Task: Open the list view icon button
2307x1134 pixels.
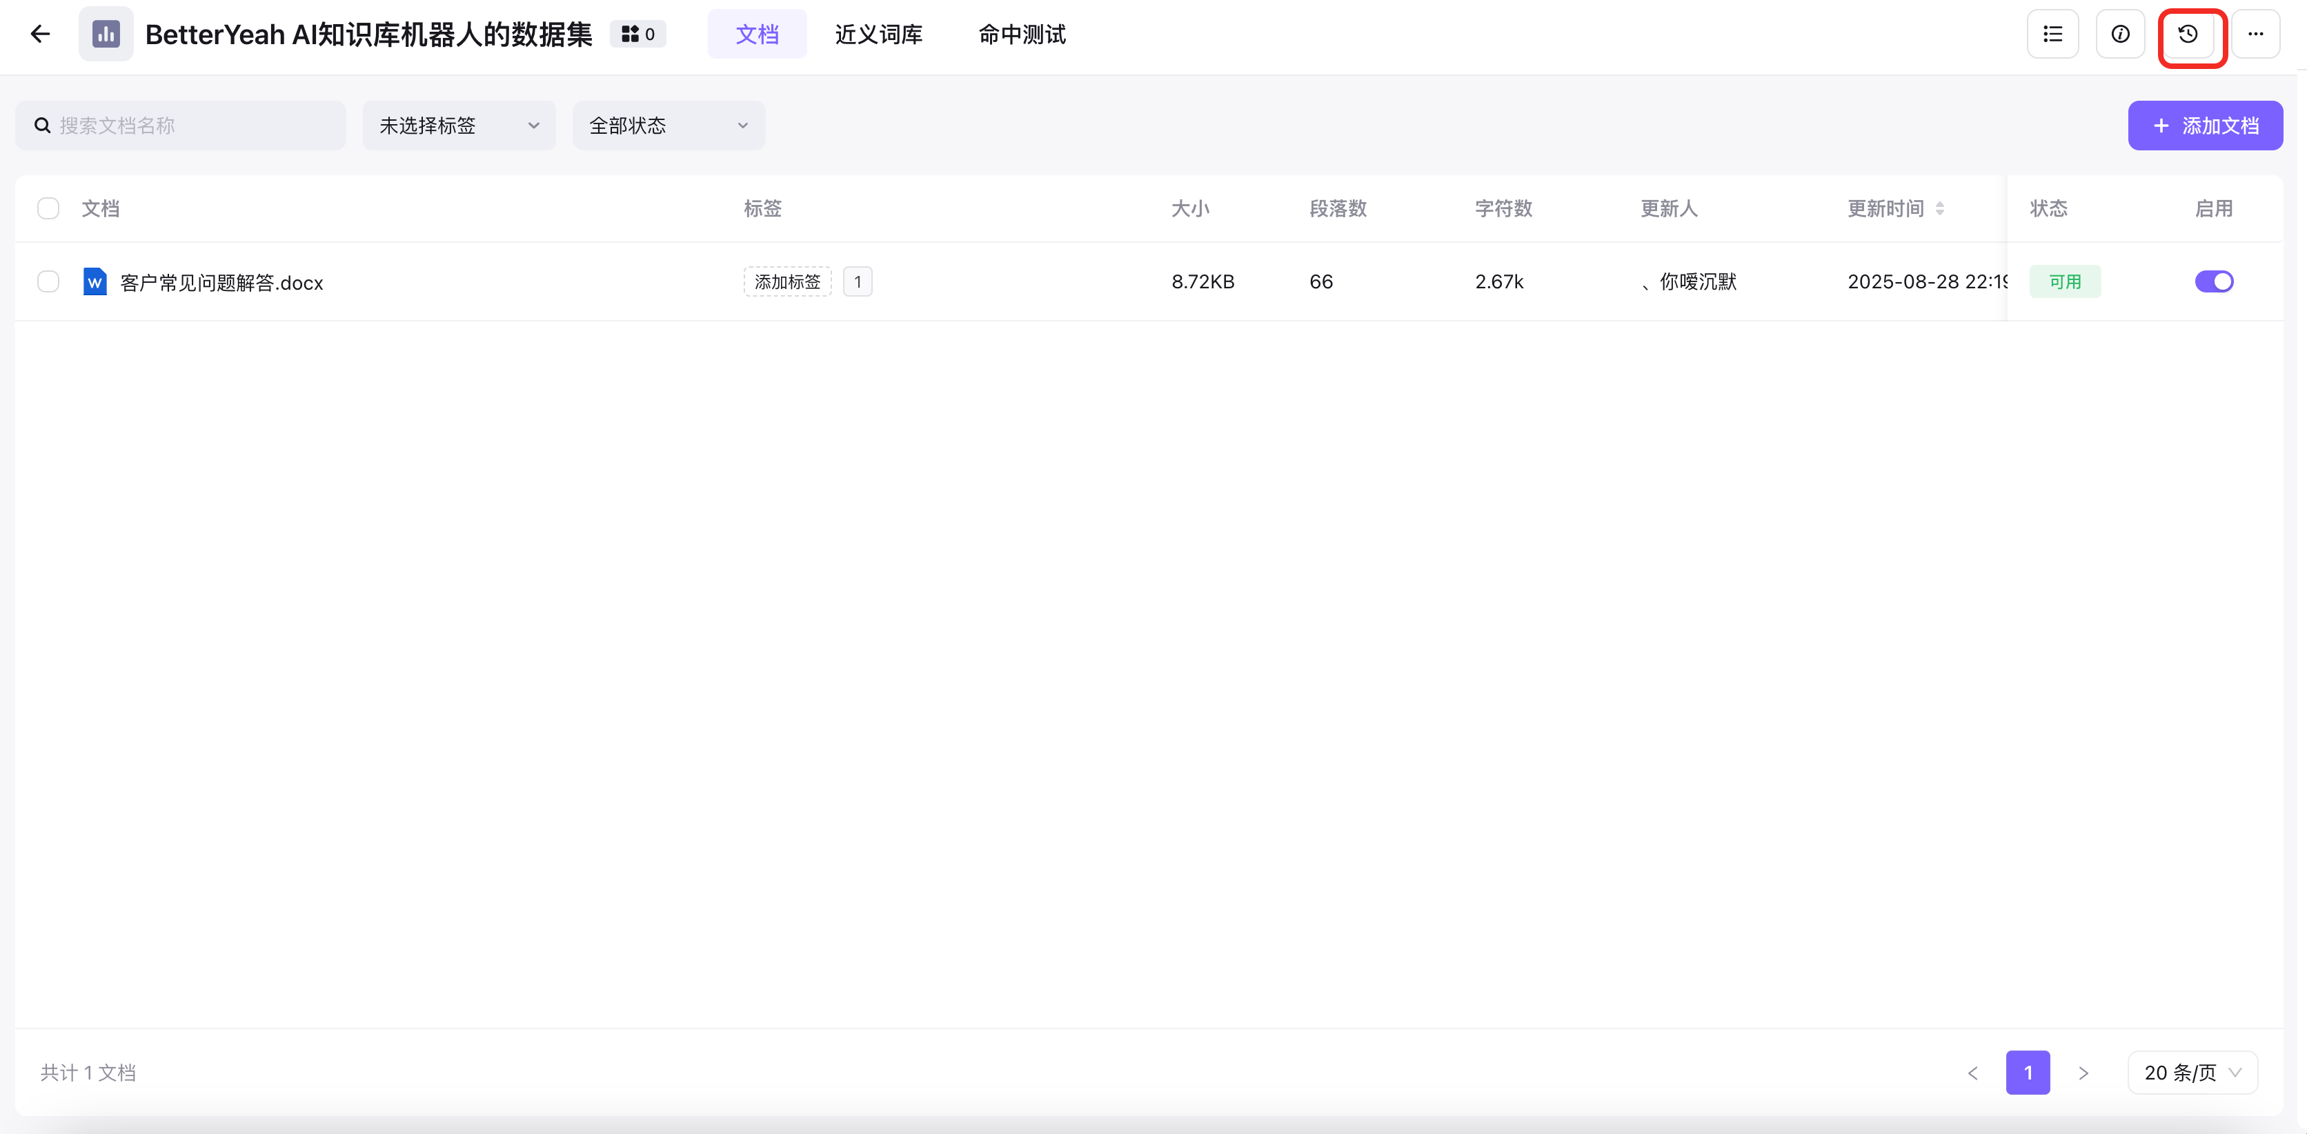Action: 2052,34
